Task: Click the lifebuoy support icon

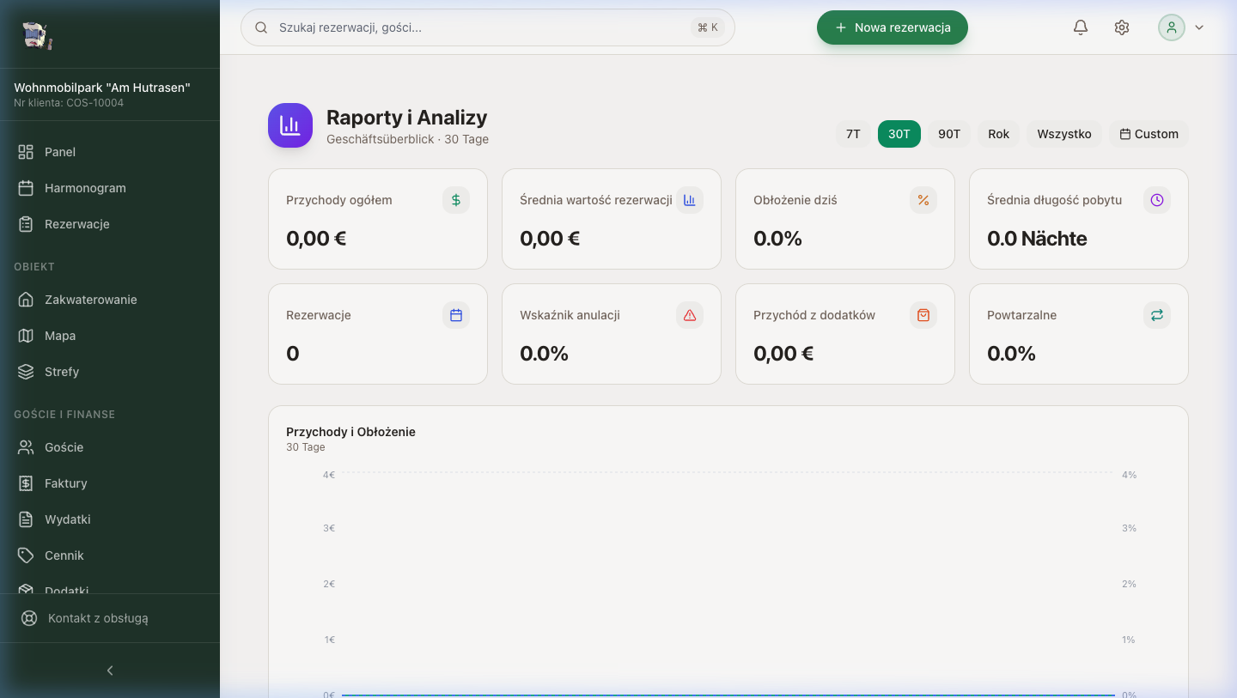Action: point(29,618)
